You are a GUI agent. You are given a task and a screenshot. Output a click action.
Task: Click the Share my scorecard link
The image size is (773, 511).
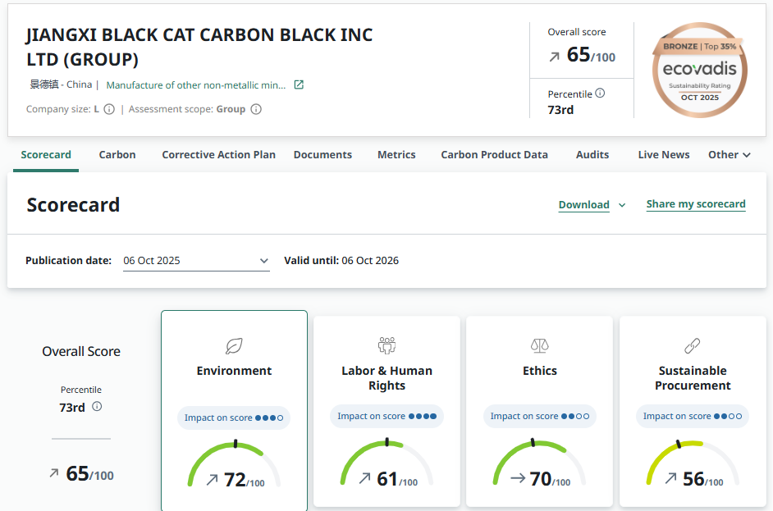pos(696,204)
